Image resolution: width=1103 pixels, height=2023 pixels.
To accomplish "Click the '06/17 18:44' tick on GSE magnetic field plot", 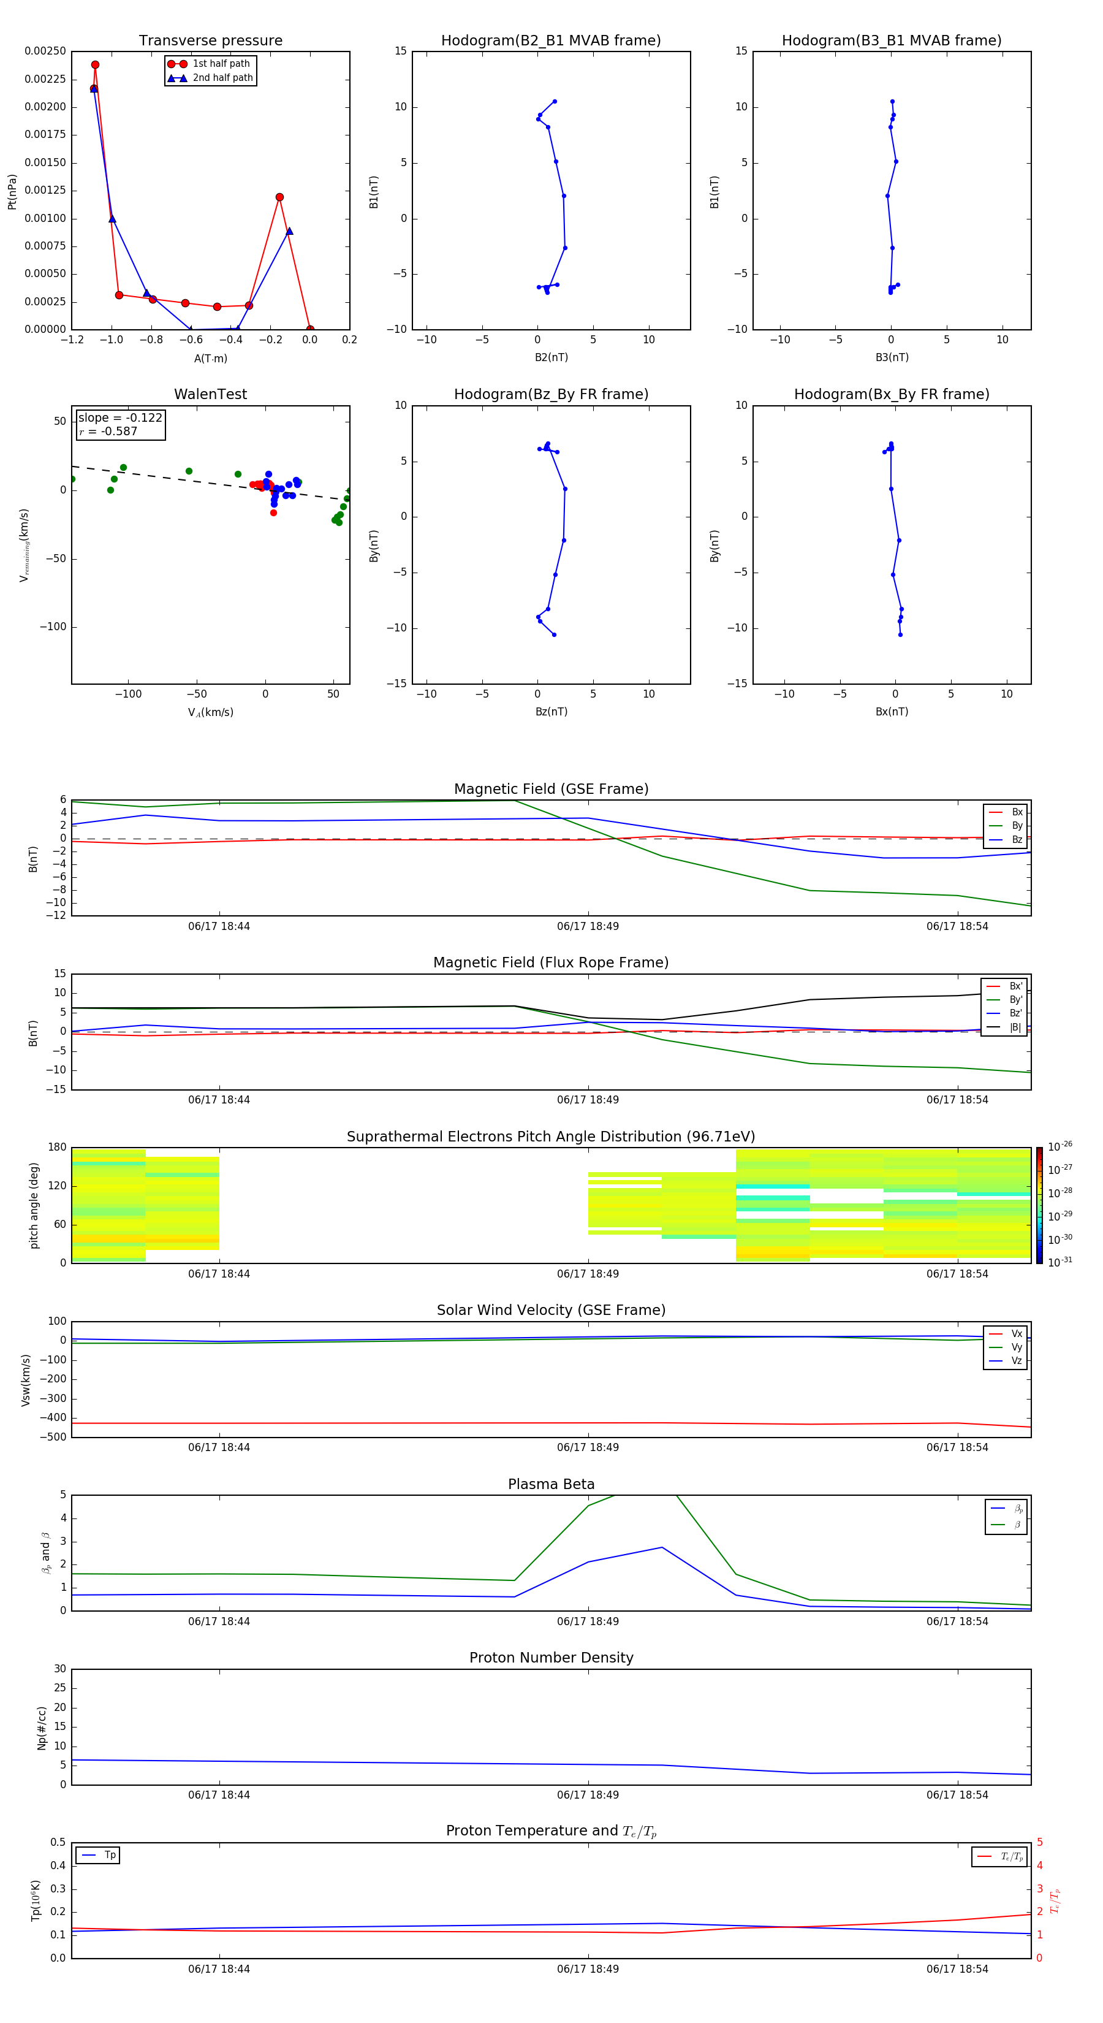I will (219, 927).
